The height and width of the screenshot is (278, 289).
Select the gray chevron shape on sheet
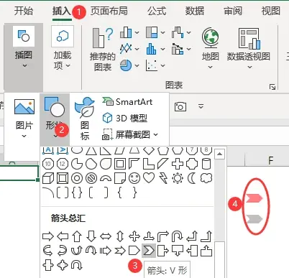tap(254, 219)
